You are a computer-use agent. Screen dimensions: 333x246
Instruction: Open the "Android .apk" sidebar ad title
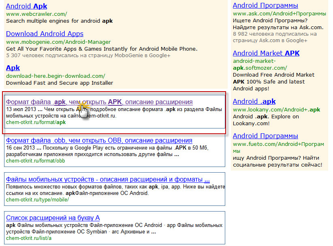(254, 102)
